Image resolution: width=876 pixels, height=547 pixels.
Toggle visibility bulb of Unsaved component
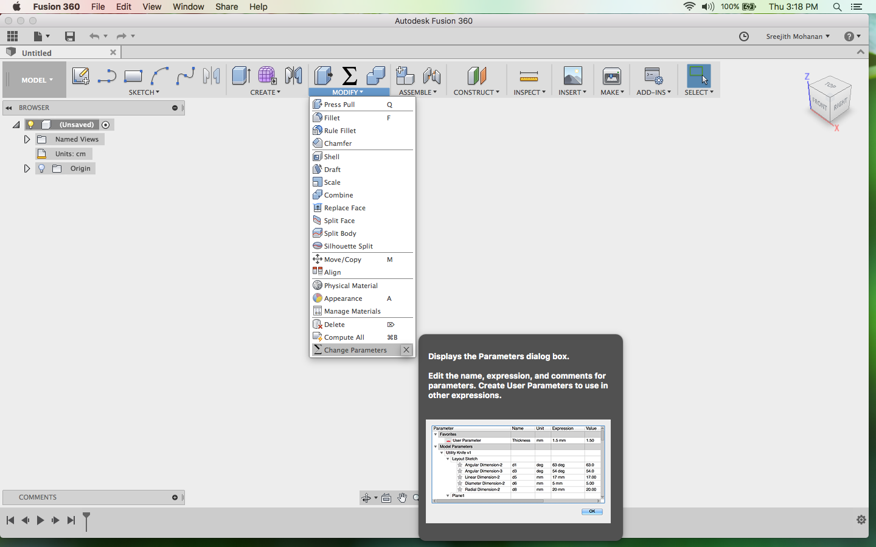(31, 125)
